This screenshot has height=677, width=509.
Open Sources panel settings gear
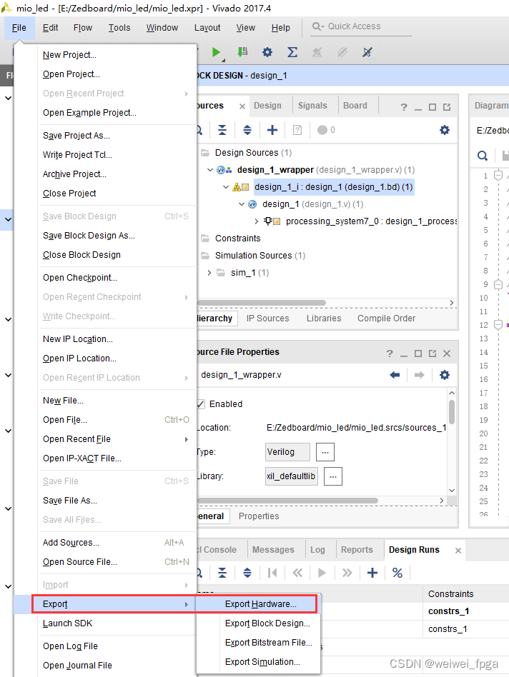(x=445, y=130)
